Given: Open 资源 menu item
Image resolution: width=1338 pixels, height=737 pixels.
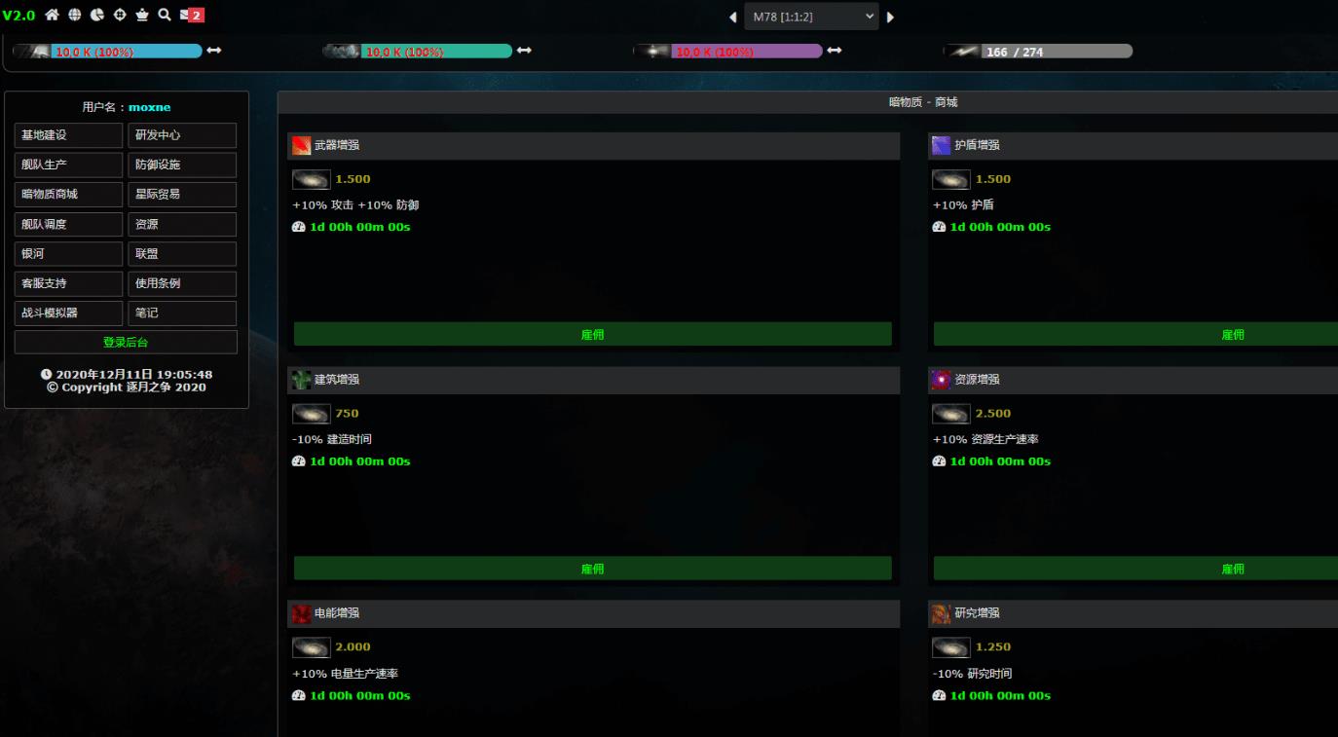Looking at the screenshot, I should [x=182, y=224].
